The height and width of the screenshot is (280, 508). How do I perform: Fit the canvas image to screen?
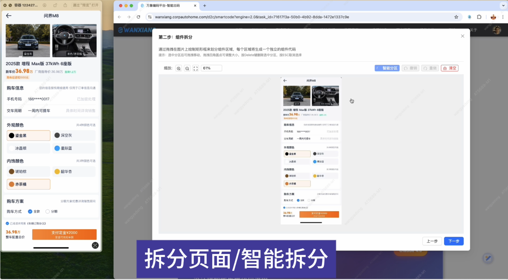pos(196,68)
